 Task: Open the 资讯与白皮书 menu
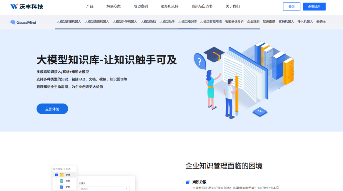(x=202, y=6)
